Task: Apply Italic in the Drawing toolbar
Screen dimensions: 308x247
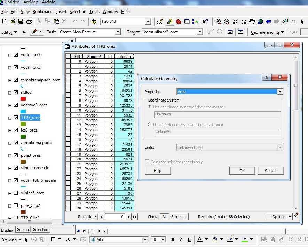Action: [181, 240]
